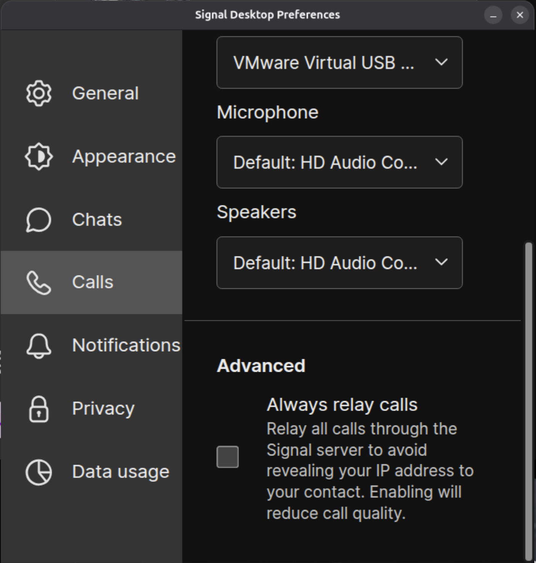536x563 pixels.
Task: Click the Calls phone icon
Action: click(39, 283)
